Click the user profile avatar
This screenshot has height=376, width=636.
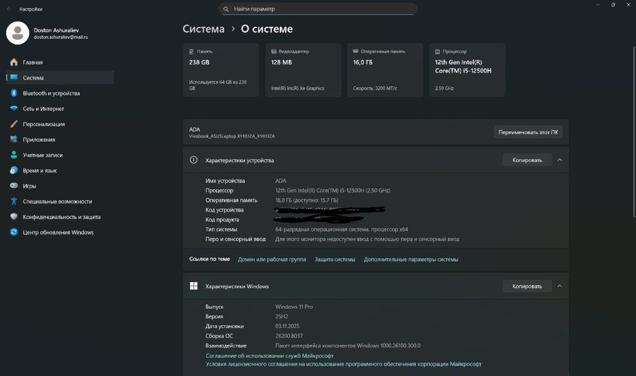(17, 33)
